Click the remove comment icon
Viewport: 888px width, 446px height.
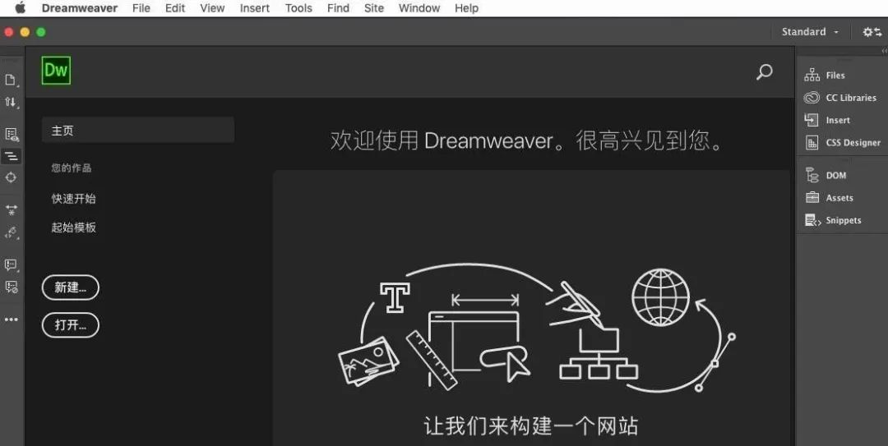pyautogui.click(x=11, y=287)
